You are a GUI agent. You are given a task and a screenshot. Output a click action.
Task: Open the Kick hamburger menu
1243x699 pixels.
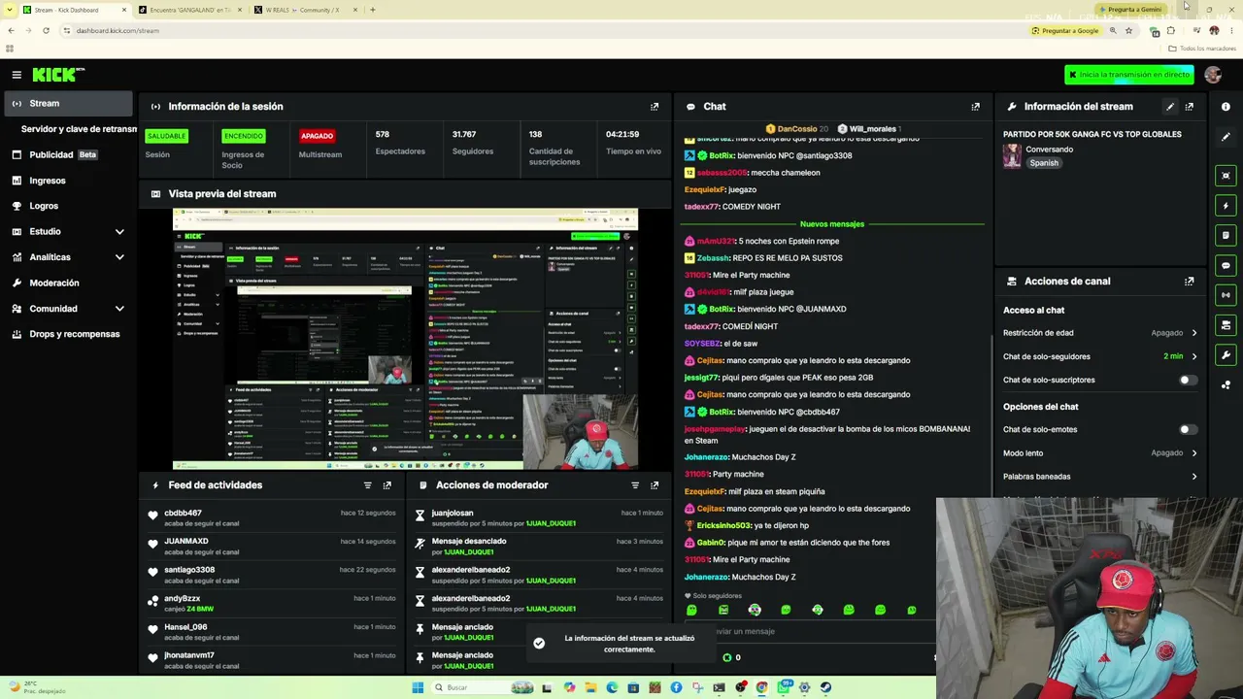point(17,75)
